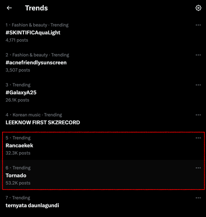Open trends settings gear icon
This screenshot has height=217, width=206.
pyautogui.click(x=198, y=8)
